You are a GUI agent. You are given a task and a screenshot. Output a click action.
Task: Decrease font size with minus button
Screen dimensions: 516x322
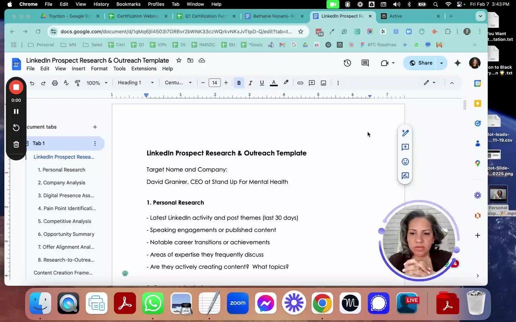point(203,83)
